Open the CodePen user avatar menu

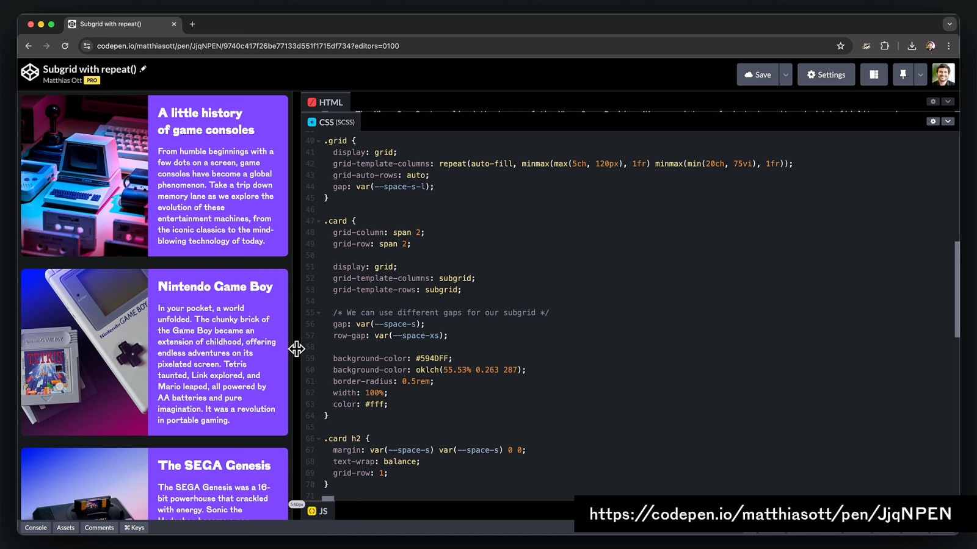(x=943, y=74)
